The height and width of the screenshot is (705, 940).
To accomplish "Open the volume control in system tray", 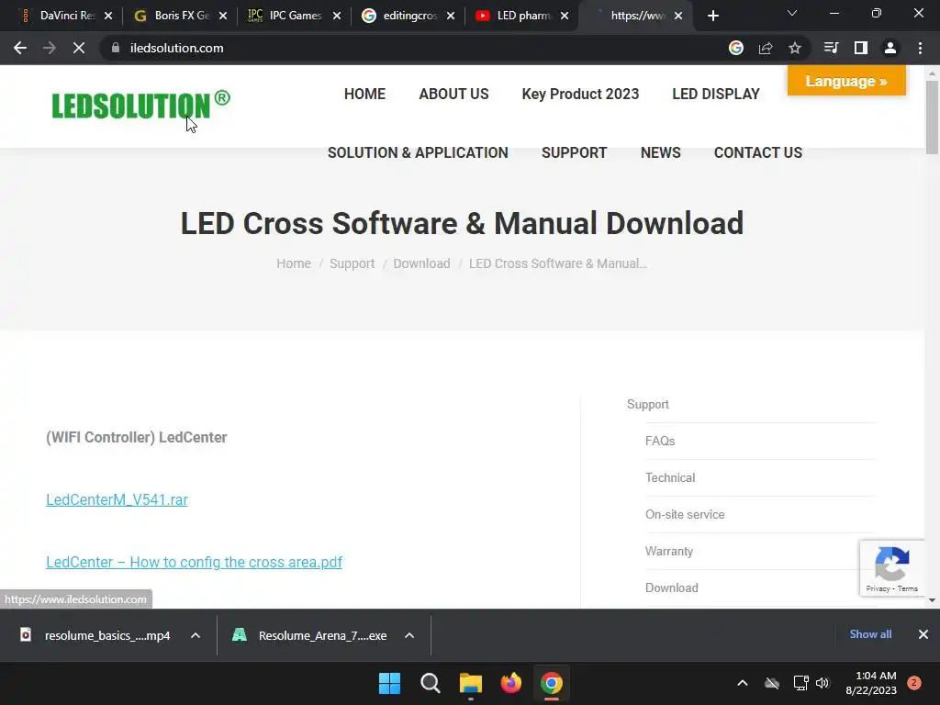I will [822, 683].
